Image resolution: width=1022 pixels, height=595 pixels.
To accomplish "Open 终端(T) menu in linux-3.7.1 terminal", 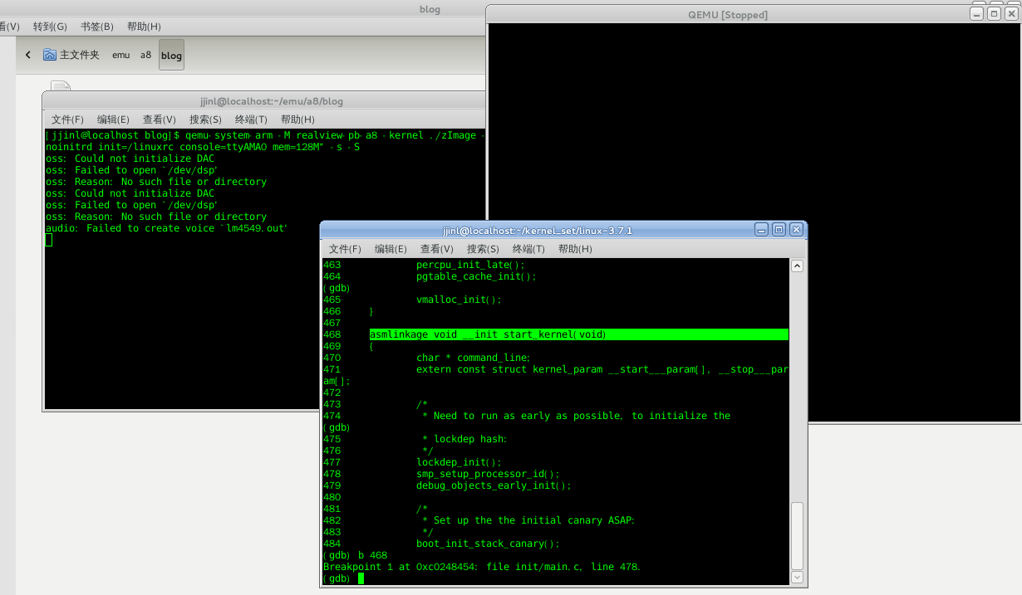I will [528, 249].
